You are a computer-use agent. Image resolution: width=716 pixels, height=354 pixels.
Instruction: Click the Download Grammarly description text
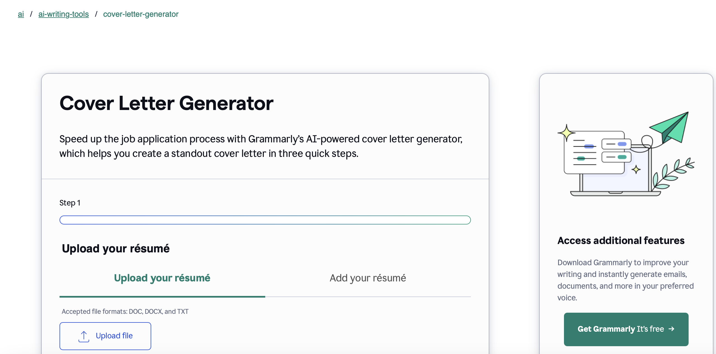625,280
